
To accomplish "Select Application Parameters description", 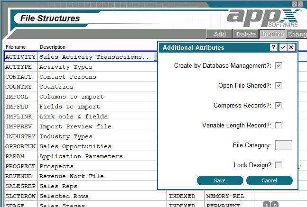I will 97,156.
